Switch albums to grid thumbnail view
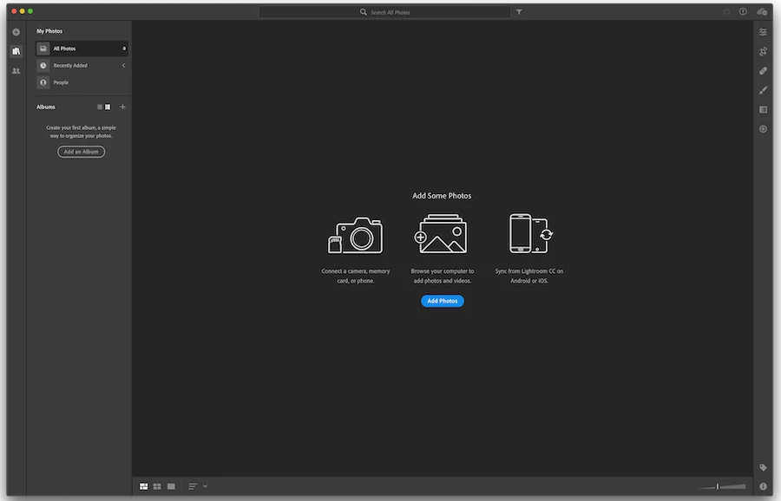781x501 pixels. [108, 107]
